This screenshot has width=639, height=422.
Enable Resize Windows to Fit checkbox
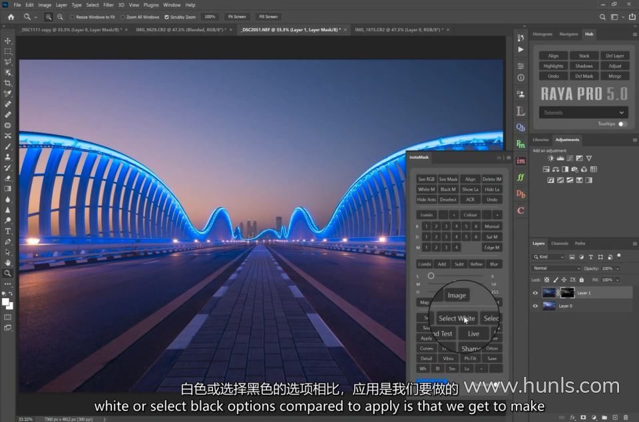pyautogui.click(x=73, y=17)
